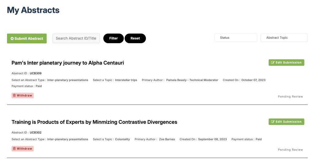The height and width of the screenshot is (166, 313).
Task: Click the pencil icon for Pam's abstract submission
Action: pos(273,63)
